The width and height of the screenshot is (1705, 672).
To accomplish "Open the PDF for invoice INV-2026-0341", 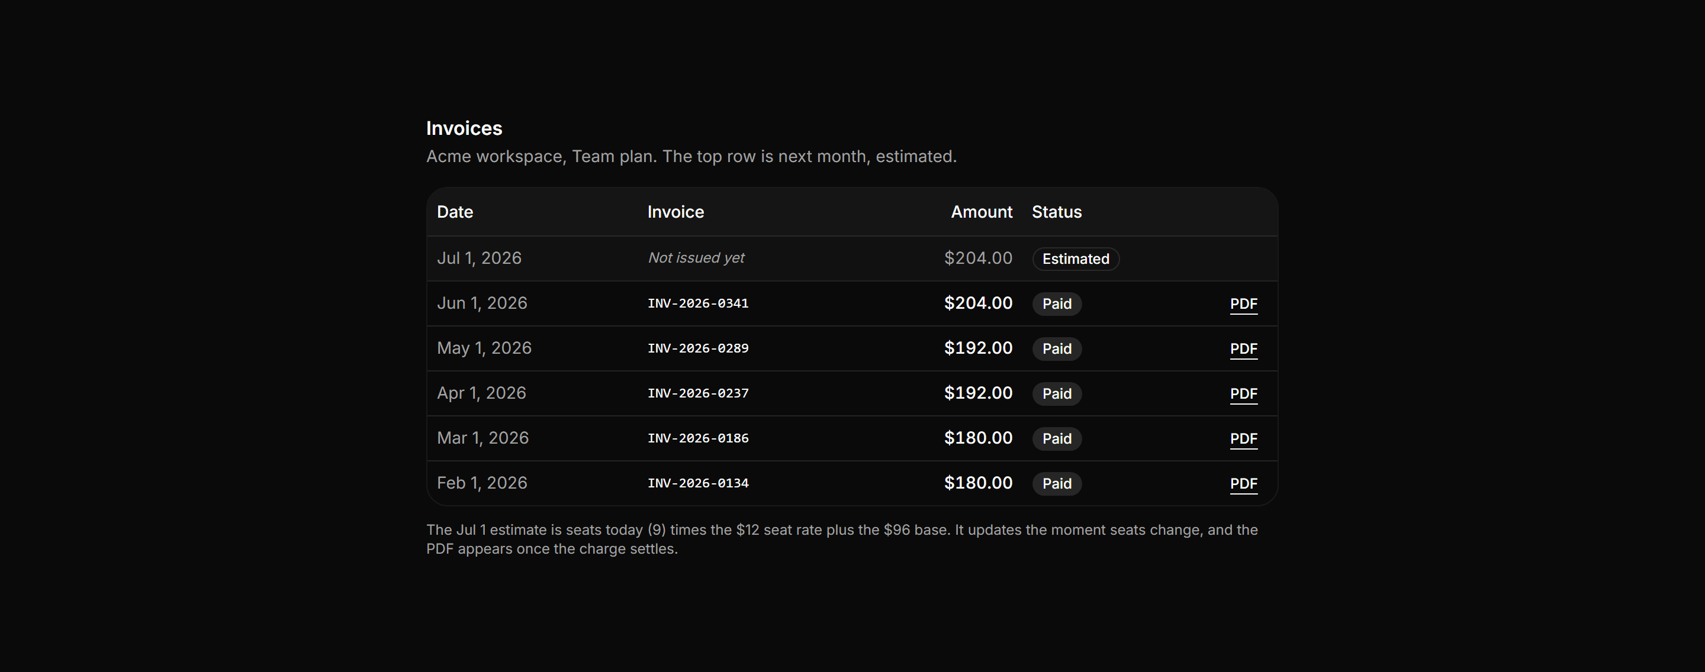I will pyautogui.click(x=1244, y=303).
